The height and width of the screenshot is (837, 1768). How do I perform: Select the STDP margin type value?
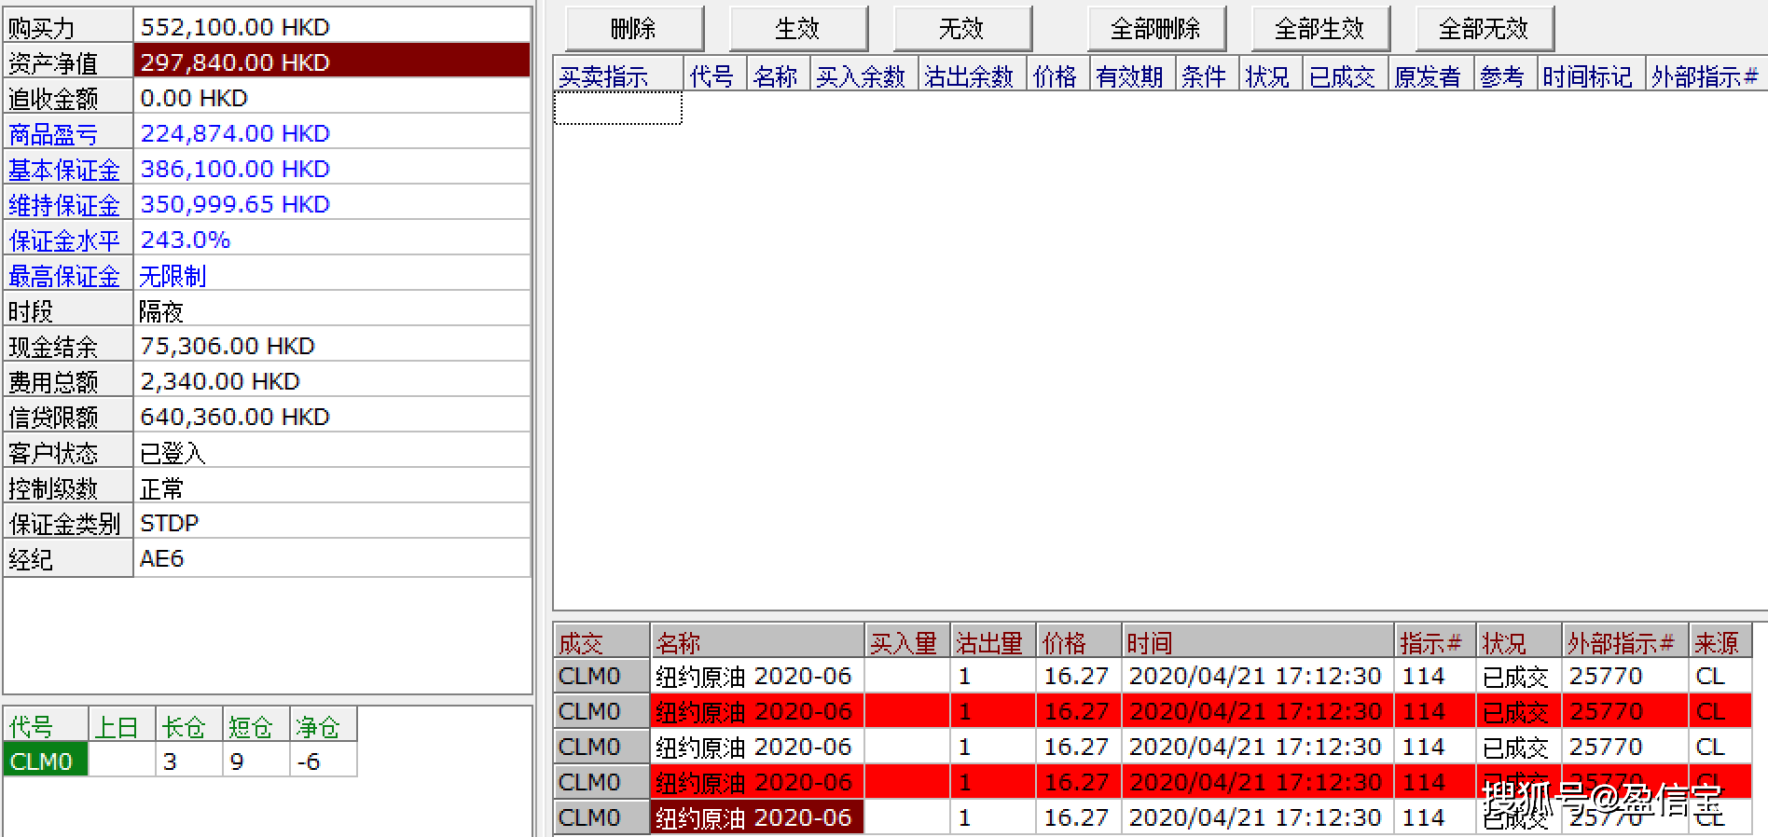point(169,523)
